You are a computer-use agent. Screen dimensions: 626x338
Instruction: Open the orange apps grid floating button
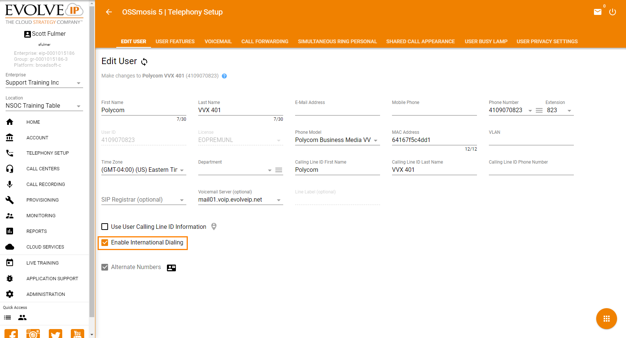click(606, 319)
